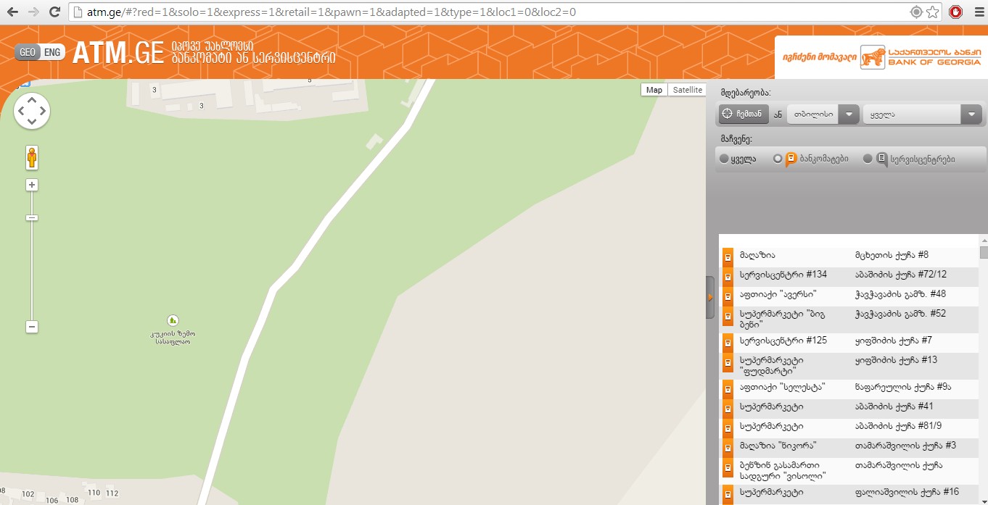
Task: Click the ATM.GE logo
Action: [x=118, y=53]
